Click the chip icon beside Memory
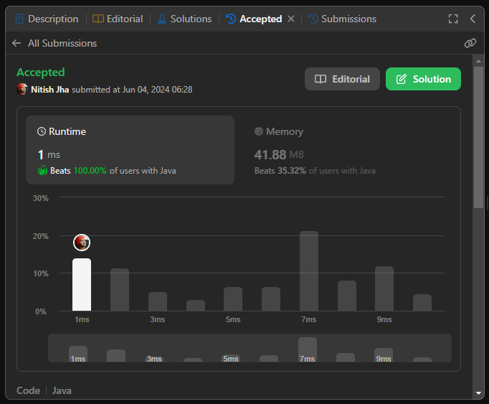The image size is (489, 404). click(259, 132)
